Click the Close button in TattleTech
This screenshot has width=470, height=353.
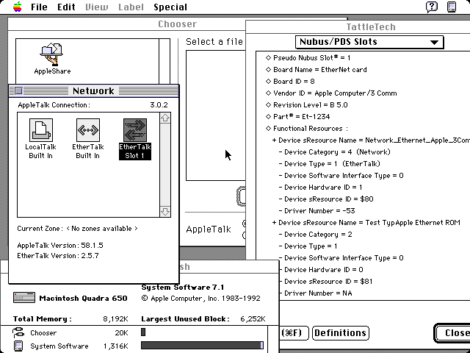(452, 333)
